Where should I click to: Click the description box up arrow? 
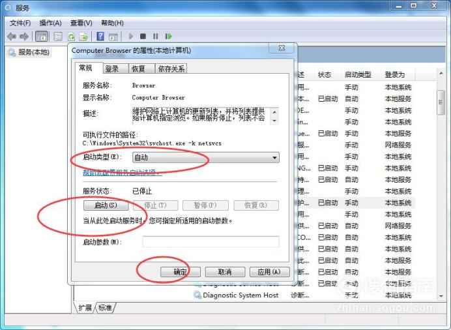tap(274, 112)
